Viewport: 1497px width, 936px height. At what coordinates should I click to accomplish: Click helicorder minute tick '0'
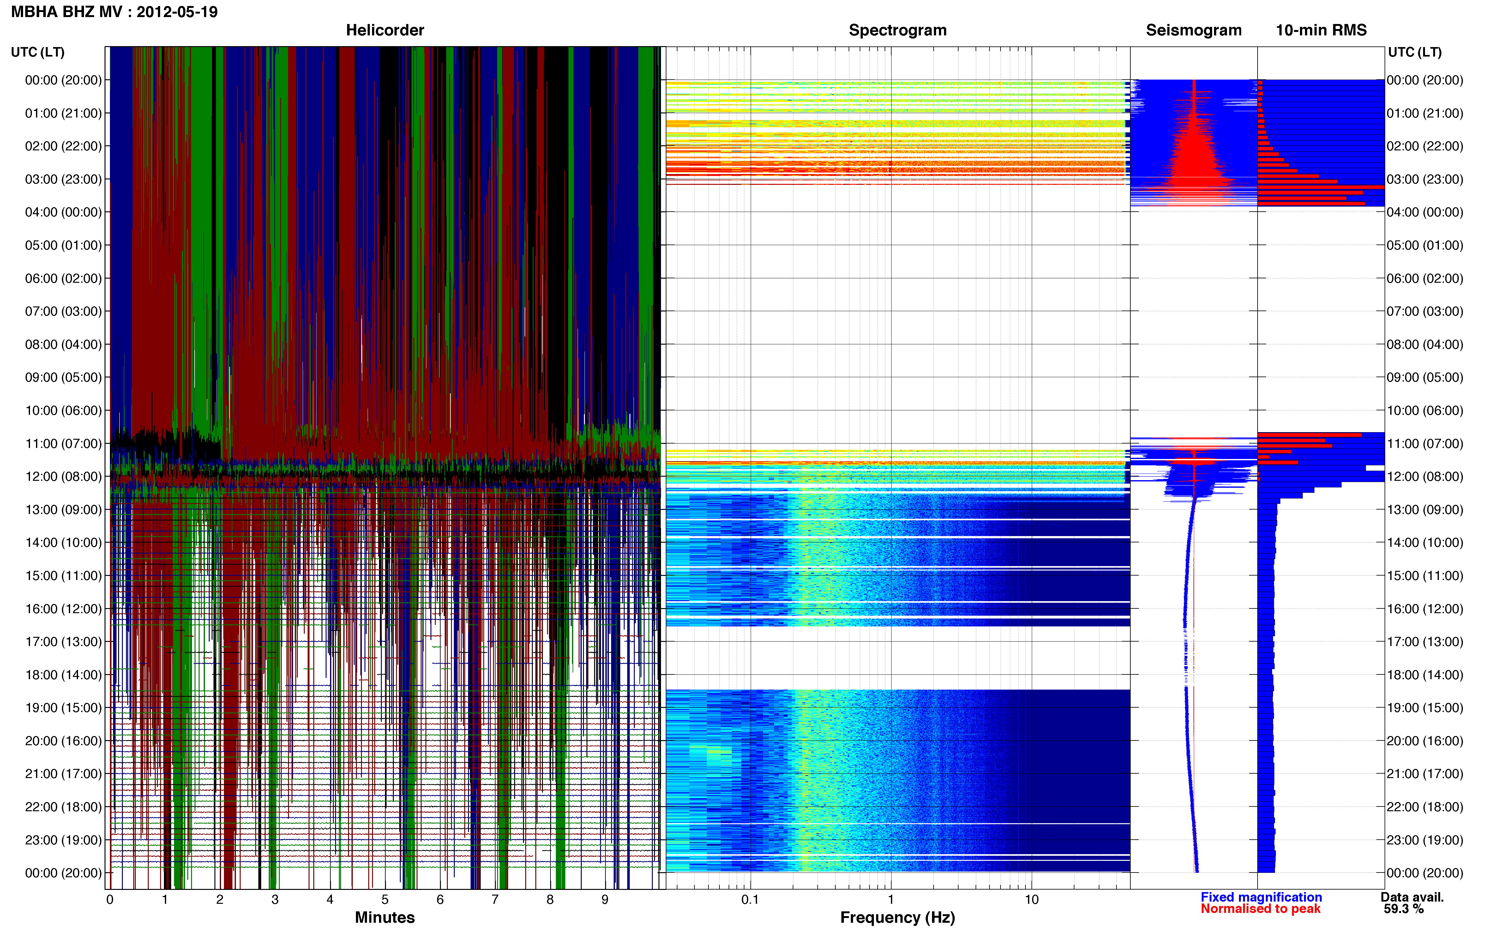click(110, 899)
